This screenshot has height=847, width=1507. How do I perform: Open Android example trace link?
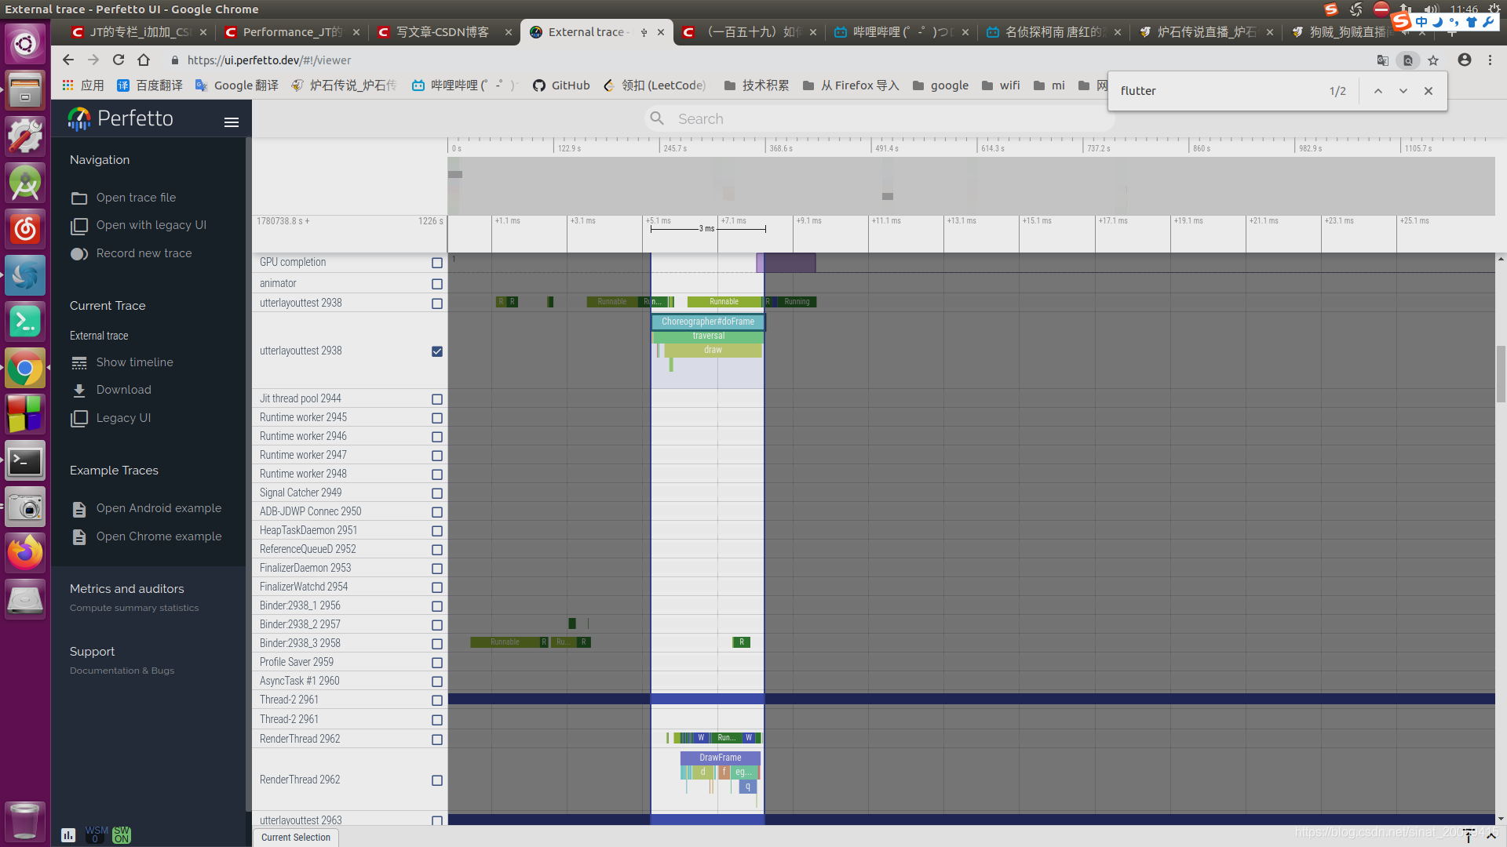[x=159, y=508]
